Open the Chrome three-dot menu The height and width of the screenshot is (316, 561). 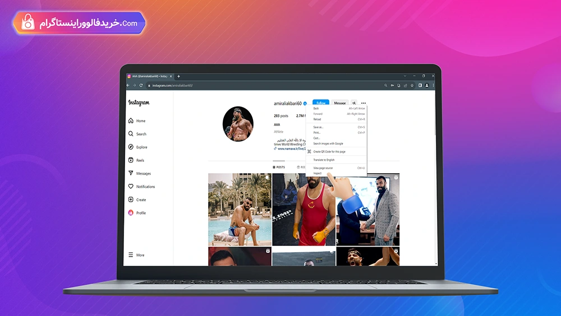tap(433, 85)
